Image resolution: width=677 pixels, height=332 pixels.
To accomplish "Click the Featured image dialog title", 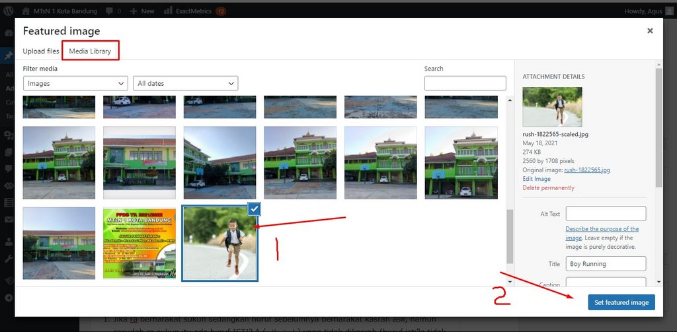I will point(61,31).
